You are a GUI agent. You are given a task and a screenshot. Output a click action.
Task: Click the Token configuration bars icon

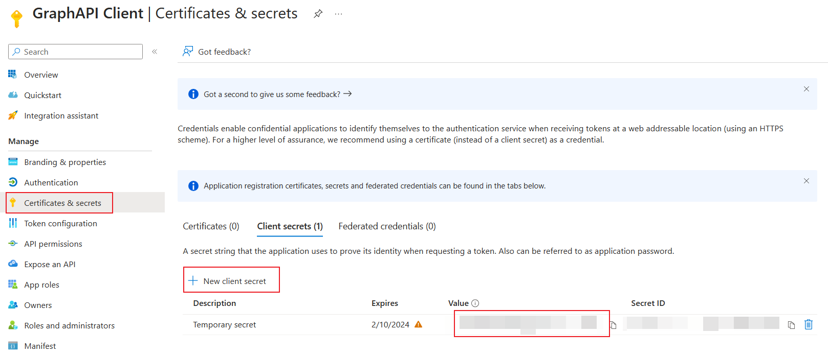(x=13, y=223)
